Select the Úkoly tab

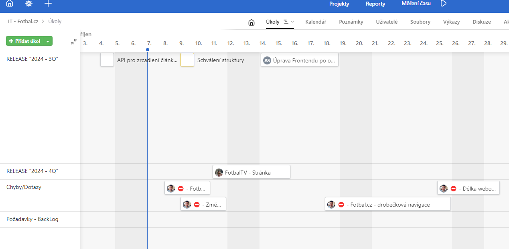tap(273, 22)
